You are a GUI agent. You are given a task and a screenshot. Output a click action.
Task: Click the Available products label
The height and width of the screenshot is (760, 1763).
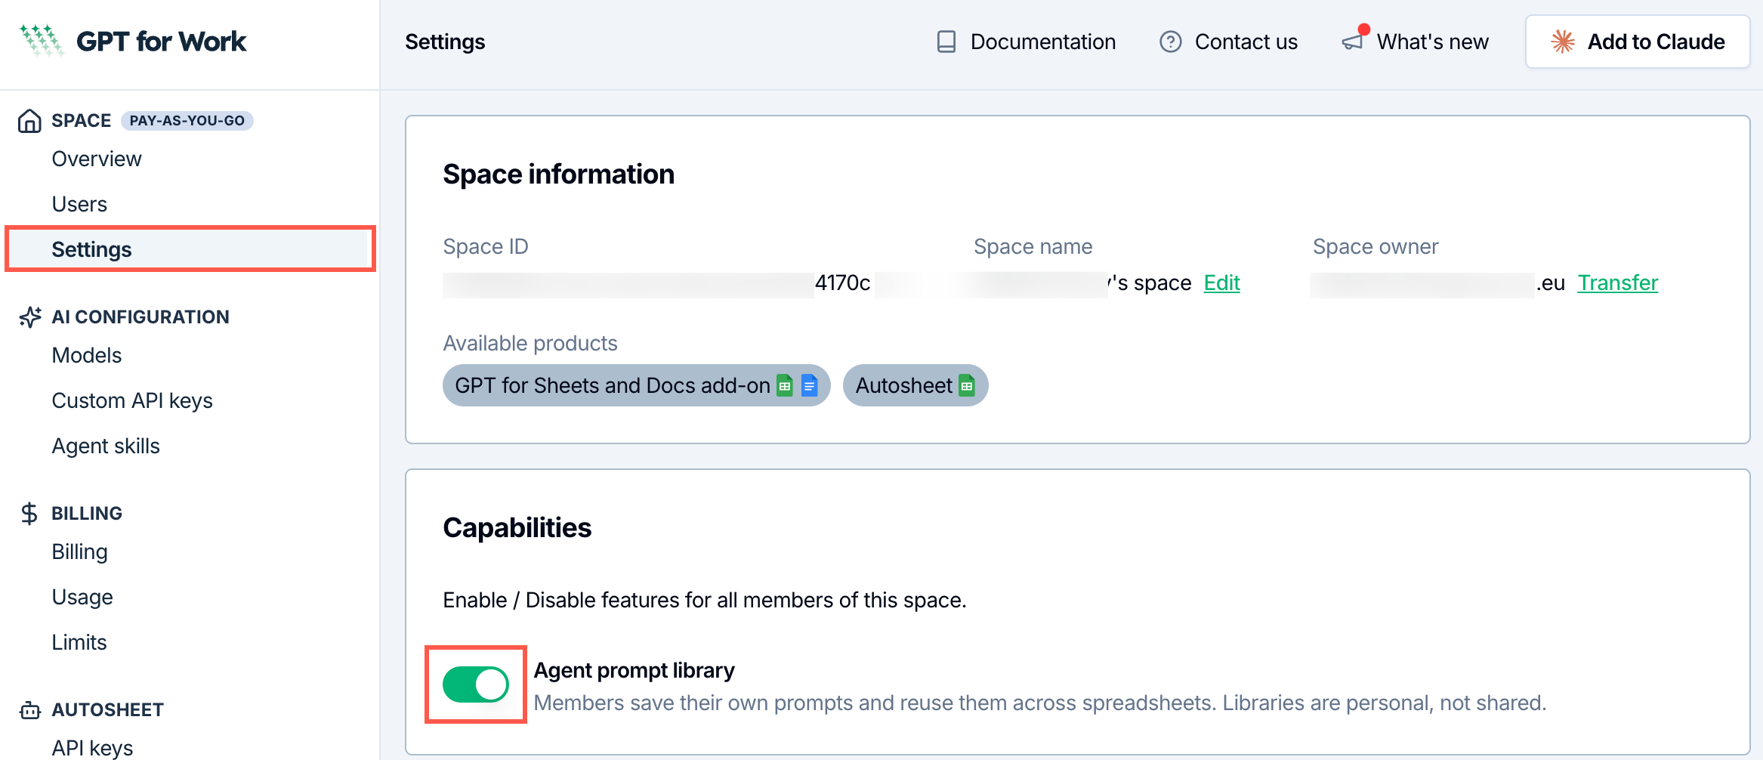pyautogui.click(x=530, y=344)
